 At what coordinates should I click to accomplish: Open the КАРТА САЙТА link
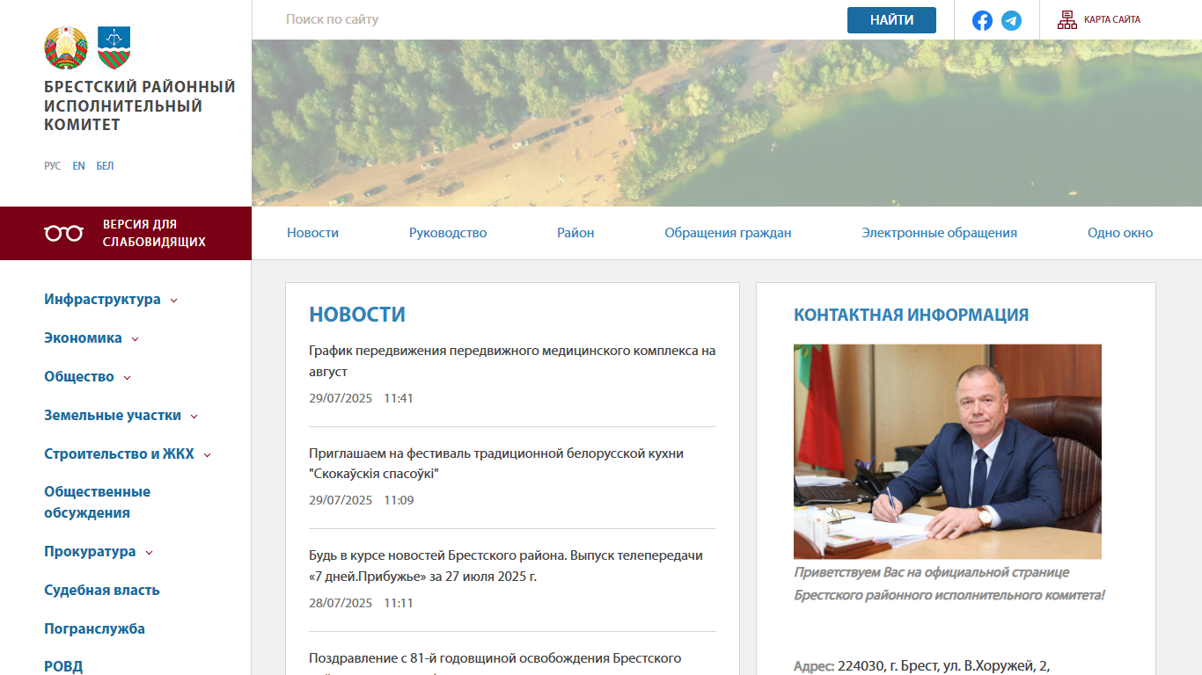tap(1112, 19)
